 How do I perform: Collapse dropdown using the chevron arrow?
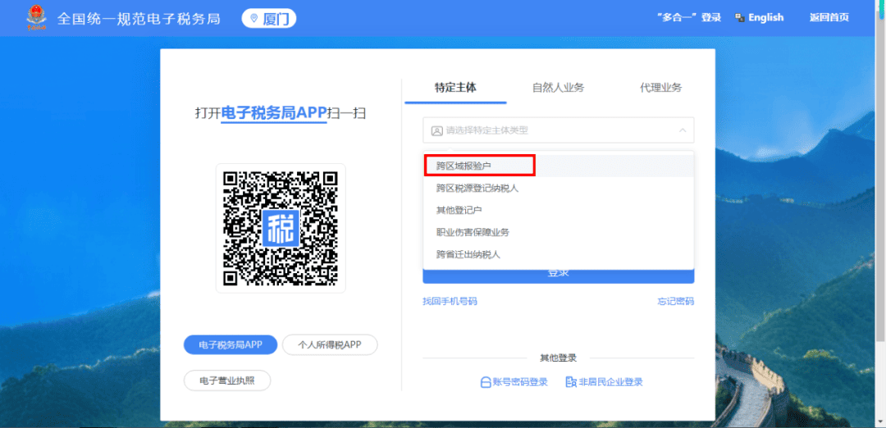coord(682,130)
